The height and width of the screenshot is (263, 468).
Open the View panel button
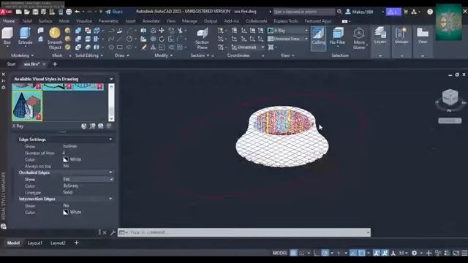(x=423, y=36)
